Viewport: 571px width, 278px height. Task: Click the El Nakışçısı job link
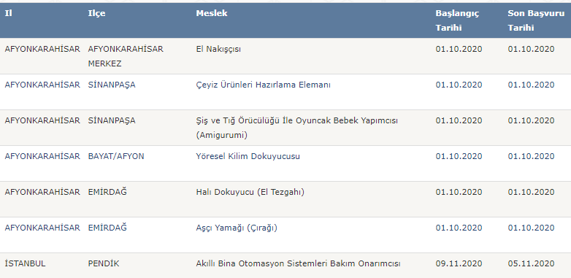218,49
